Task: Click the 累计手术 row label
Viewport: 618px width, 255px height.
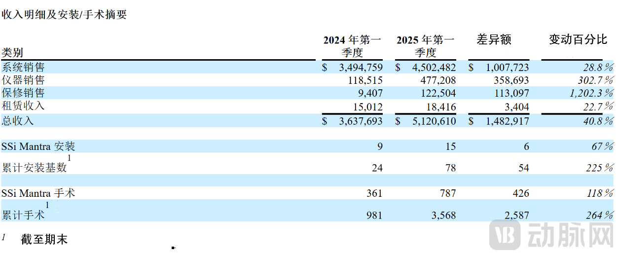Action: [23, 216]
